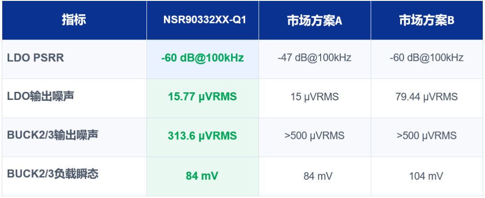Select the NSR90332XX-Q1 column header

pyautogui.click(x=205, y=20)
